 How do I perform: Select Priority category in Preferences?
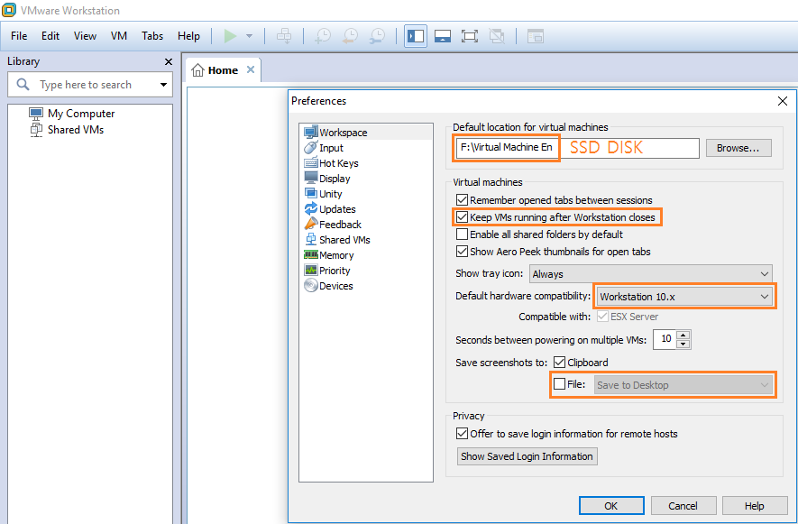327,271
